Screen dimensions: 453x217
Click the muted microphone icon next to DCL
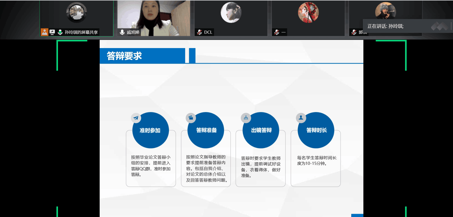(x=199, y=32)
